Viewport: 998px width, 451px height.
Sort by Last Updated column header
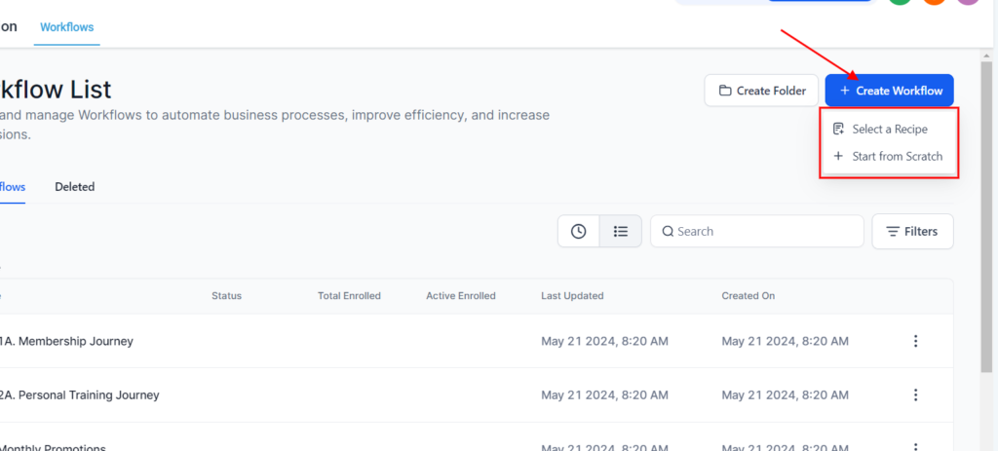coord(572,296)
